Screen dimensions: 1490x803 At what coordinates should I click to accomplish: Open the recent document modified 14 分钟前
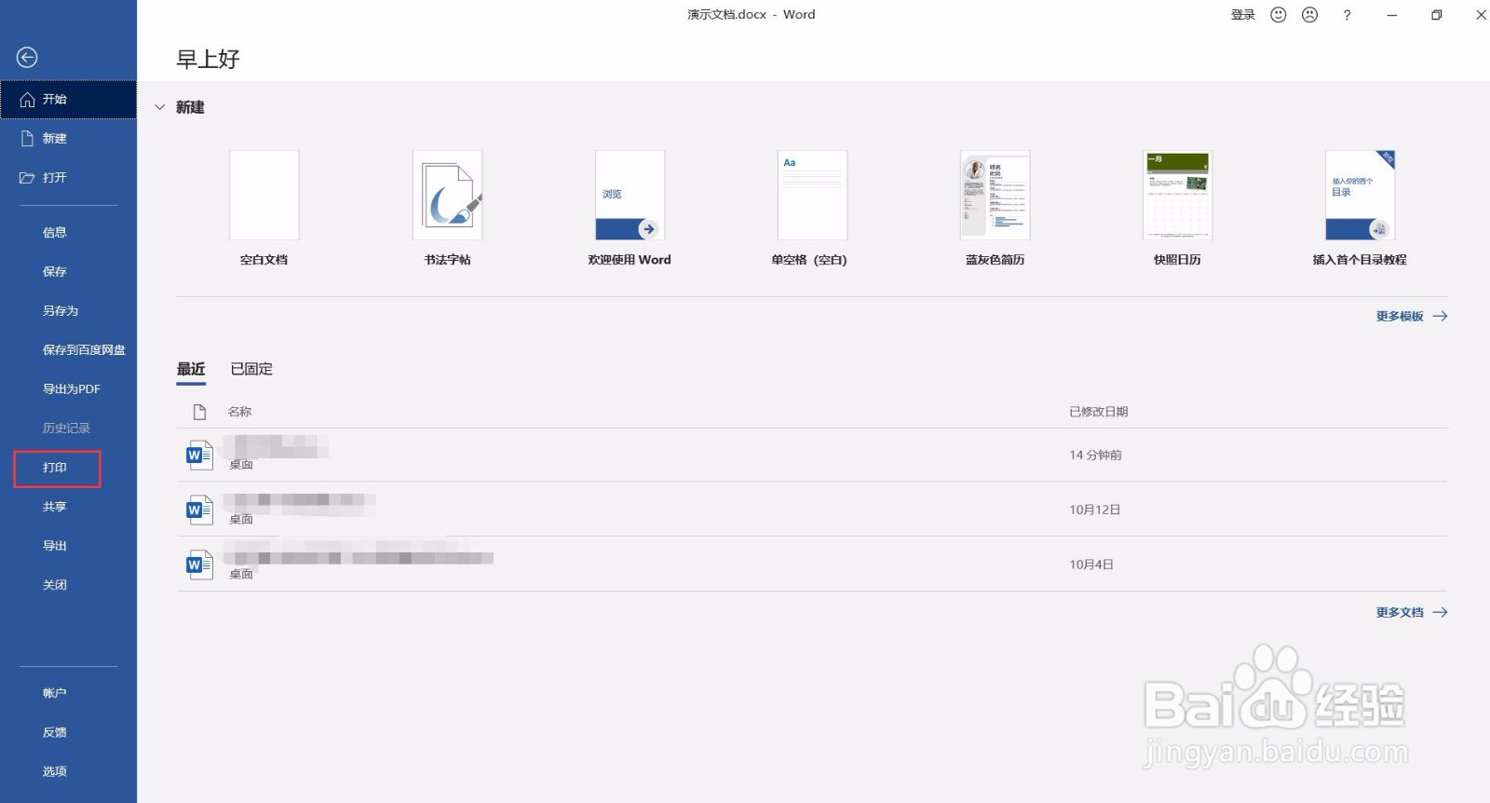click(812, 455)
